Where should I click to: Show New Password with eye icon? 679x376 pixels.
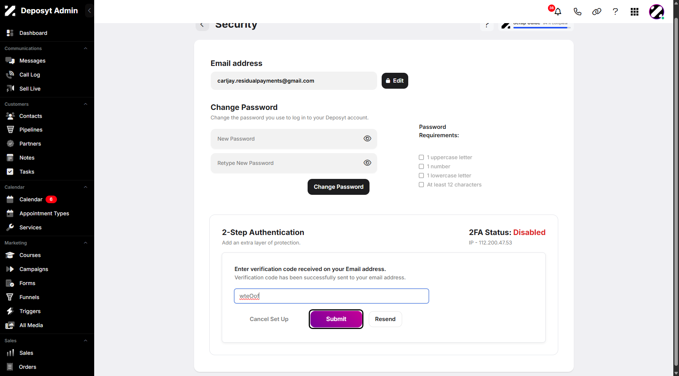367,139
